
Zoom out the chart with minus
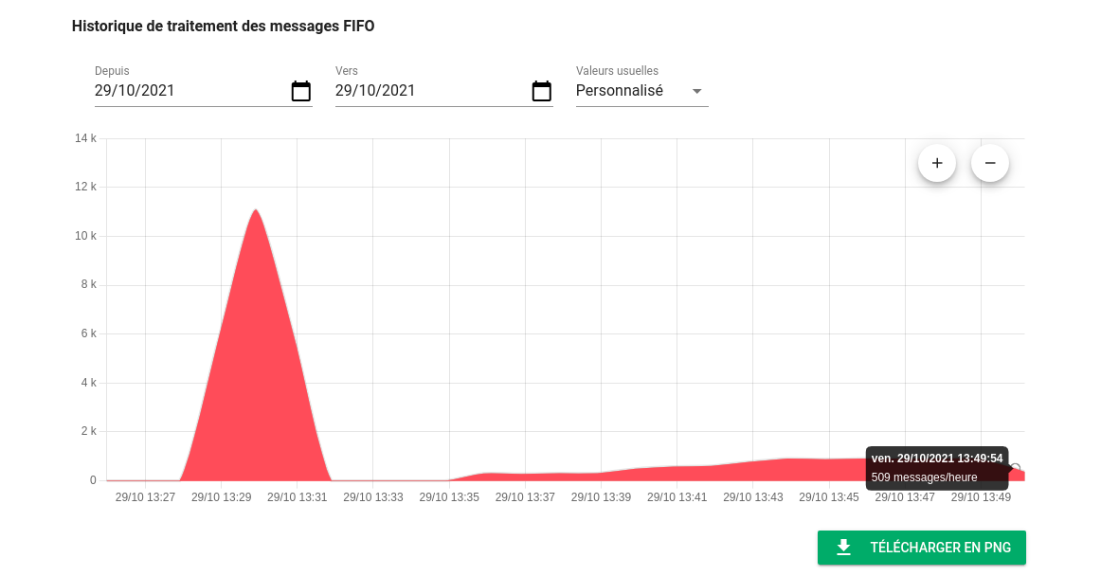(990, 163)
